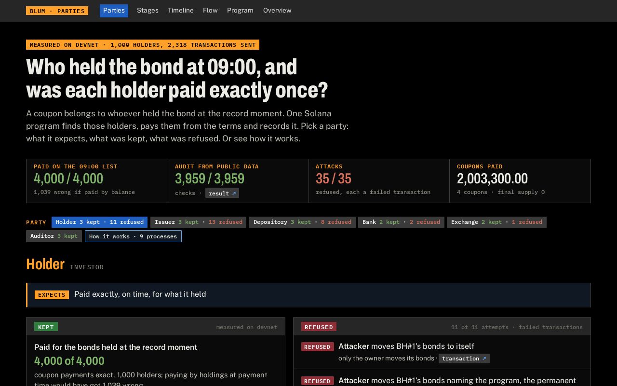Select the Holder party filter
Screen dimensions: 617x386
coord(99,222)
